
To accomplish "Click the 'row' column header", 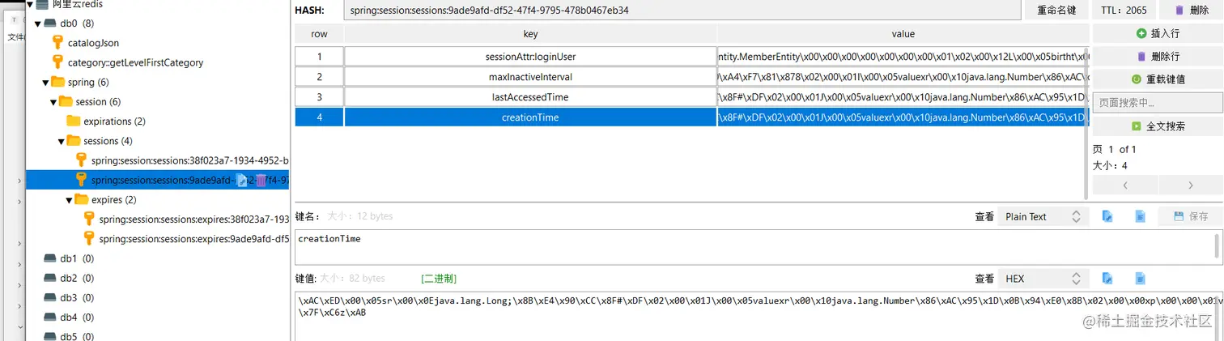I will click(x=319, y=34).
